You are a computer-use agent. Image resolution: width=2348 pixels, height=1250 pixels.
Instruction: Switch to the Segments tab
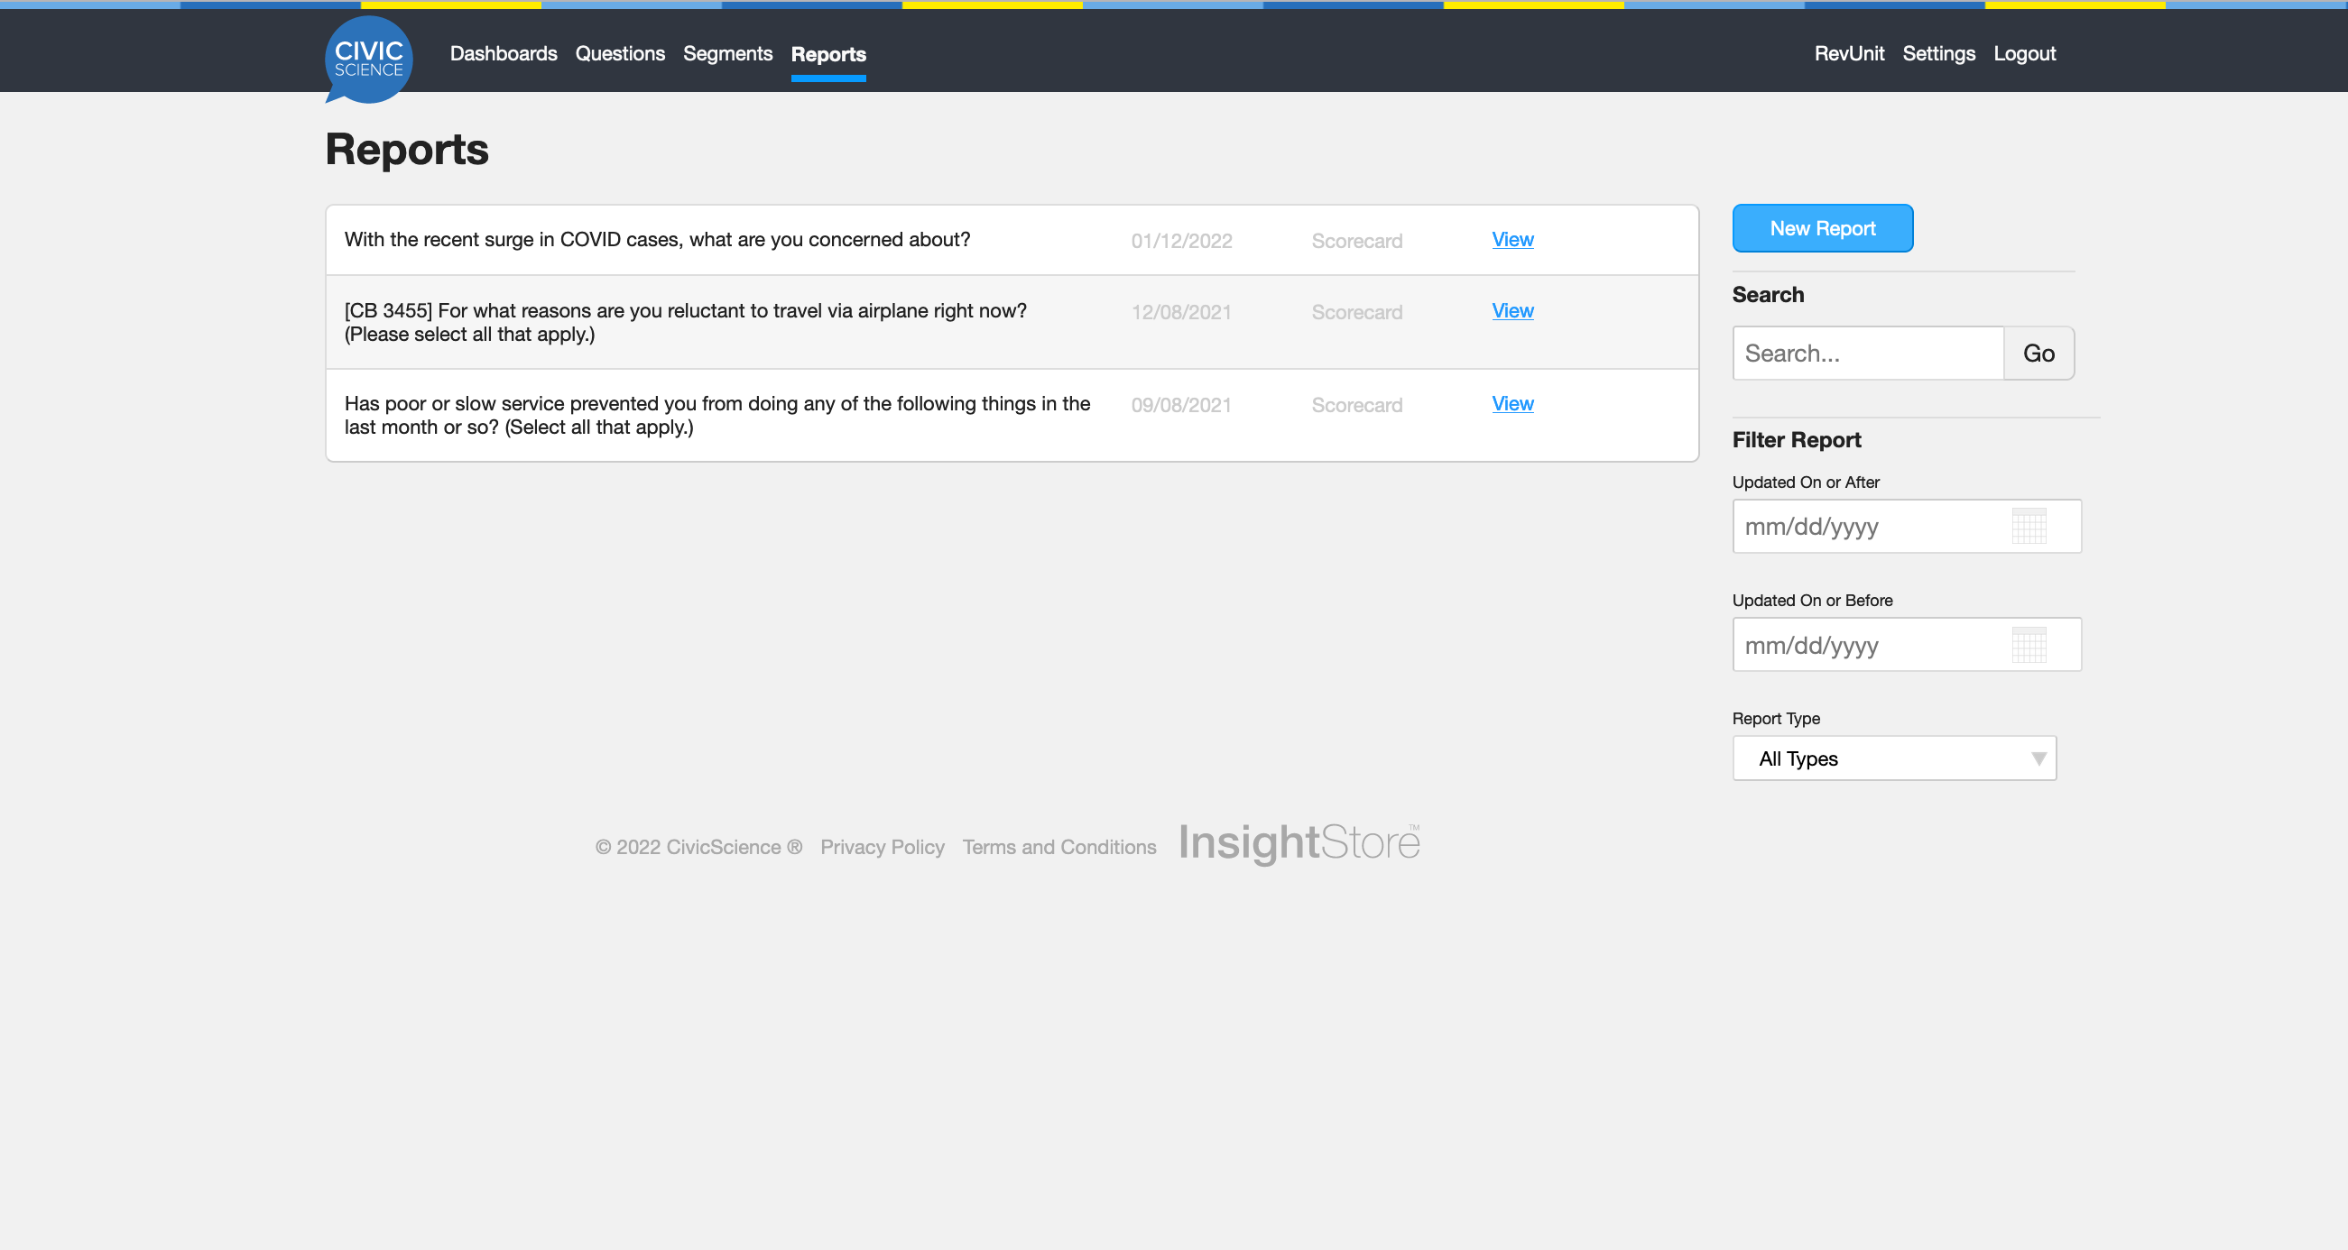click(727, 54)
